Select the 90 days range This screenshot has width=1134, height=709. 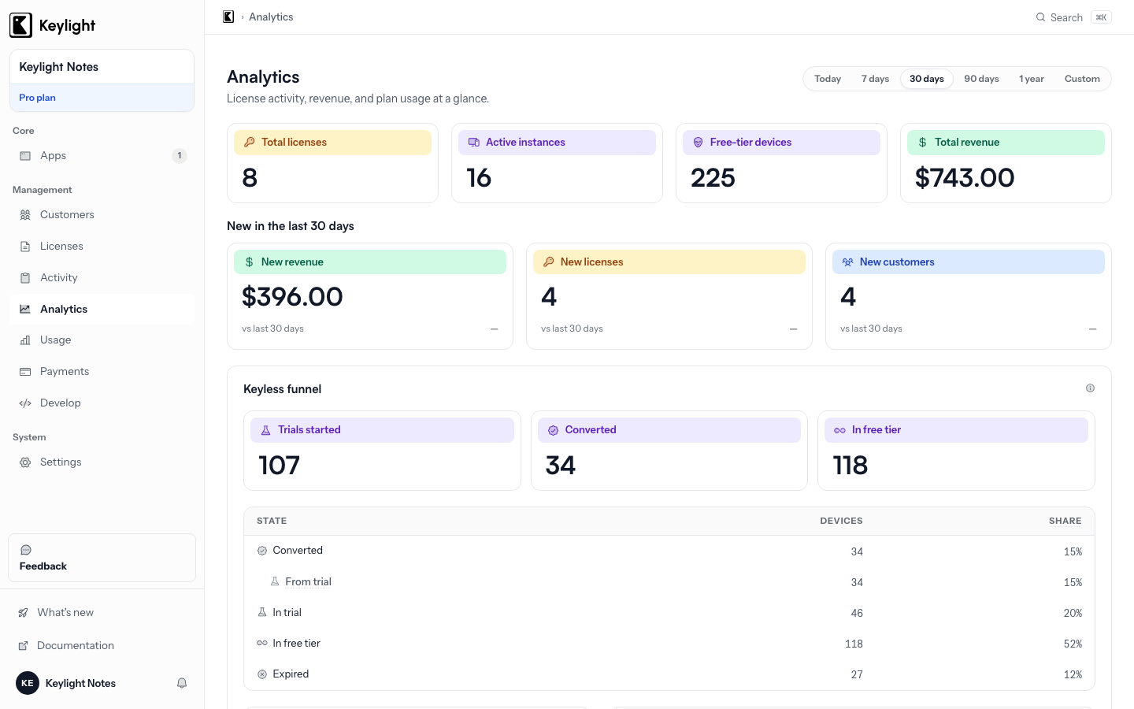(981, 79)
